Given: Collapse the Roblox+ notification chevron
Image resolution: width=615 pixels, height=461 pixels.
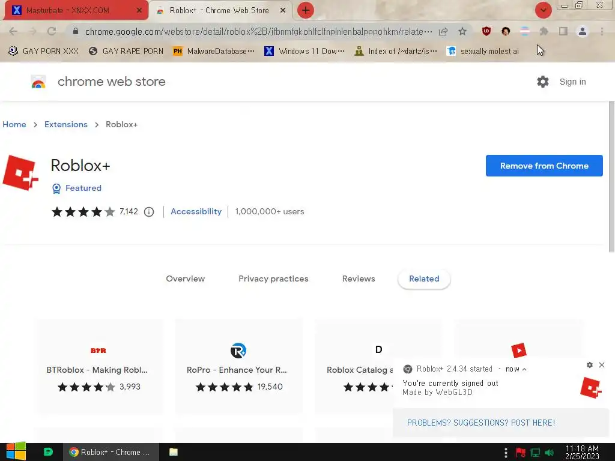Looking at the screenshot, I should [x=524, y=369].
